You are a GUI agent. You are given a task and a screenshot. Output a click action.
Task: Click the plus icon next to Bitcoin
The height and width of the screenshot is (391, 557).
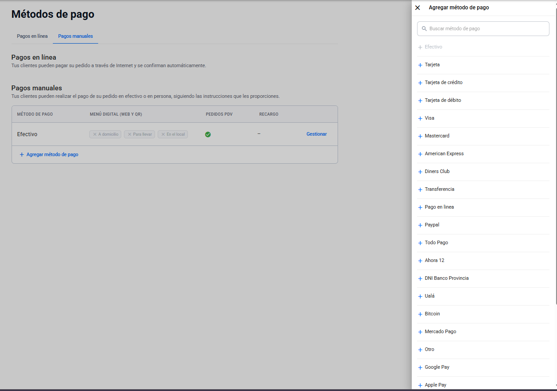(x=420, y=314)
